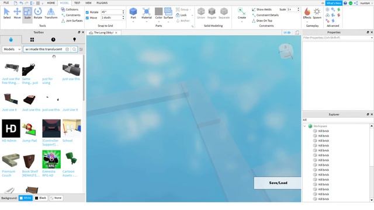
Task: Click the Save/Load button
Action: tap(278, 183)
